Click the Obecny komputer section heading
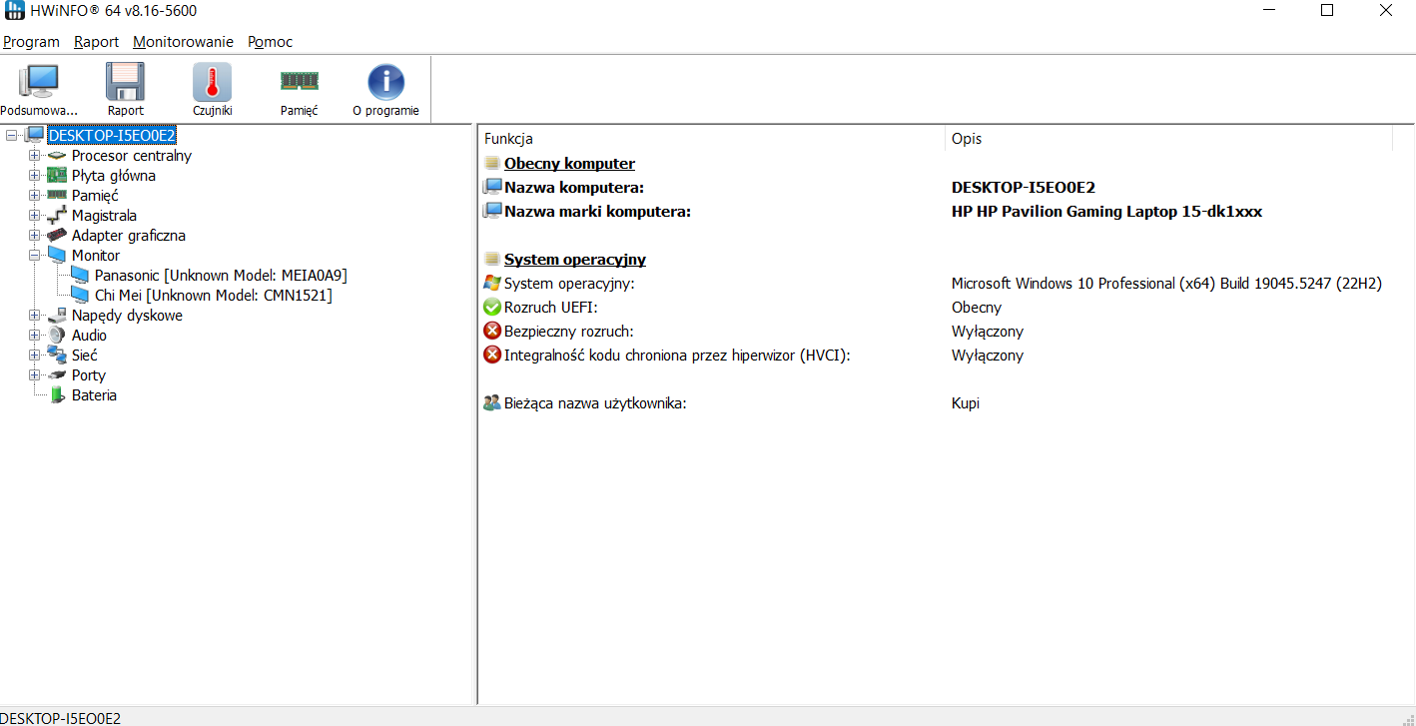The height and width of the screenshot is (726, 1416). click(x=569, y=164)
